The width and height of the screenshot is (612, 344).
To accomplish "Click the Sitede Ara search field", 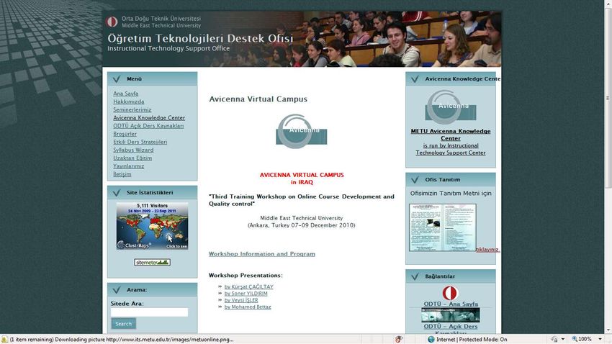I will [149, 312].
